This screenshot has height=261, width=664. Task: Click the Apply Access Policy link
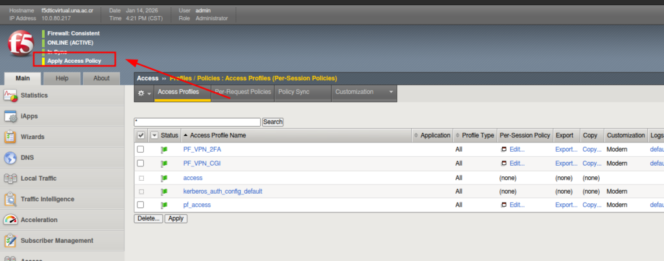point(74,61)
